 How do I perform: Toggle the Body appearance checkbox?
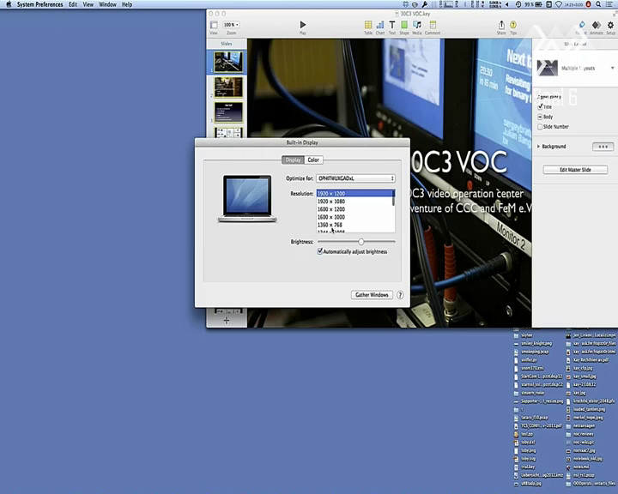[541, 117]
